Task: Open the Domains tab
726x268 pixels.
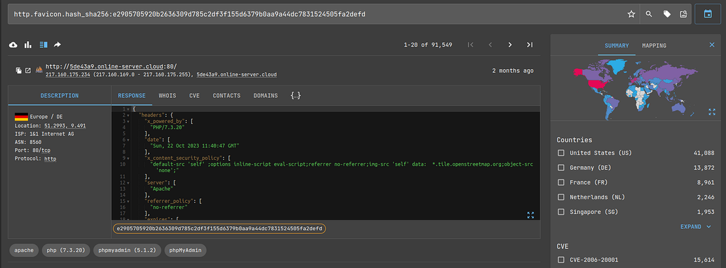Action: pos(266,95)
